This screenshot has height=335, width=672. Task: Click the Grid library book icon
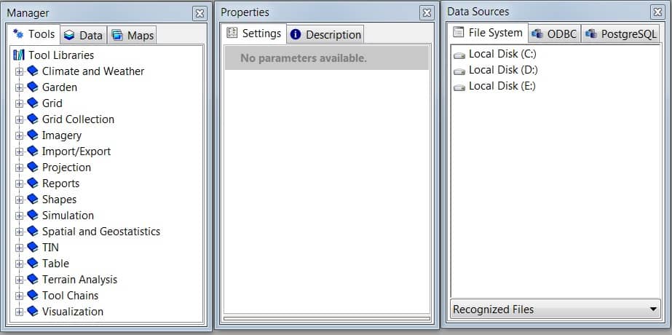point(33,103)
